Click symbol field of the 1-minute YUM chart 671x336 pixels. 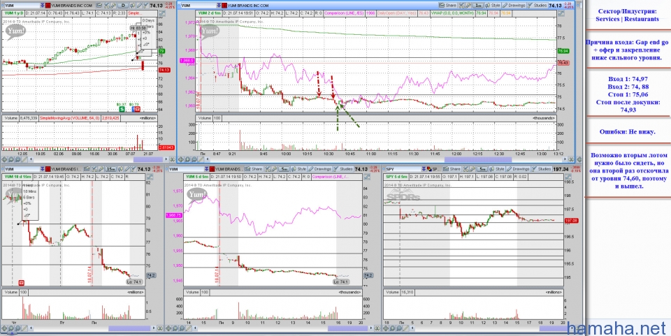(x=199, y=6)
